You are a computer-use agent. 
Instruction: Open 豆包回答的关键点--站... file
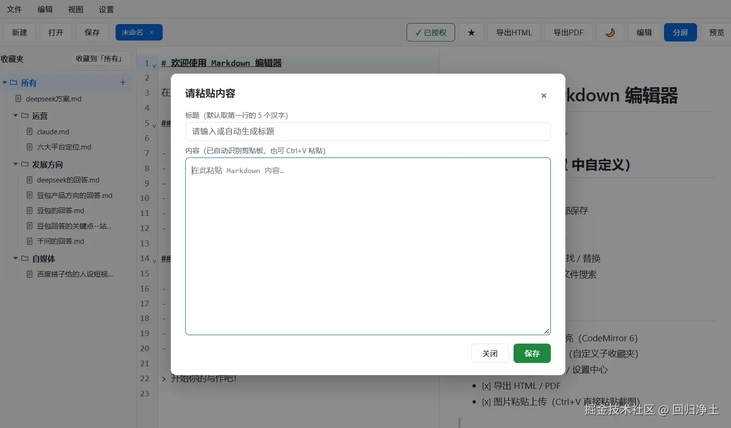pos(74,226)
